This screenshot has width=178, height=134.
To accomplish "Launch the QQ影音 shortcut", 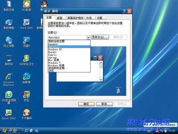I will (x=26, y=78).
